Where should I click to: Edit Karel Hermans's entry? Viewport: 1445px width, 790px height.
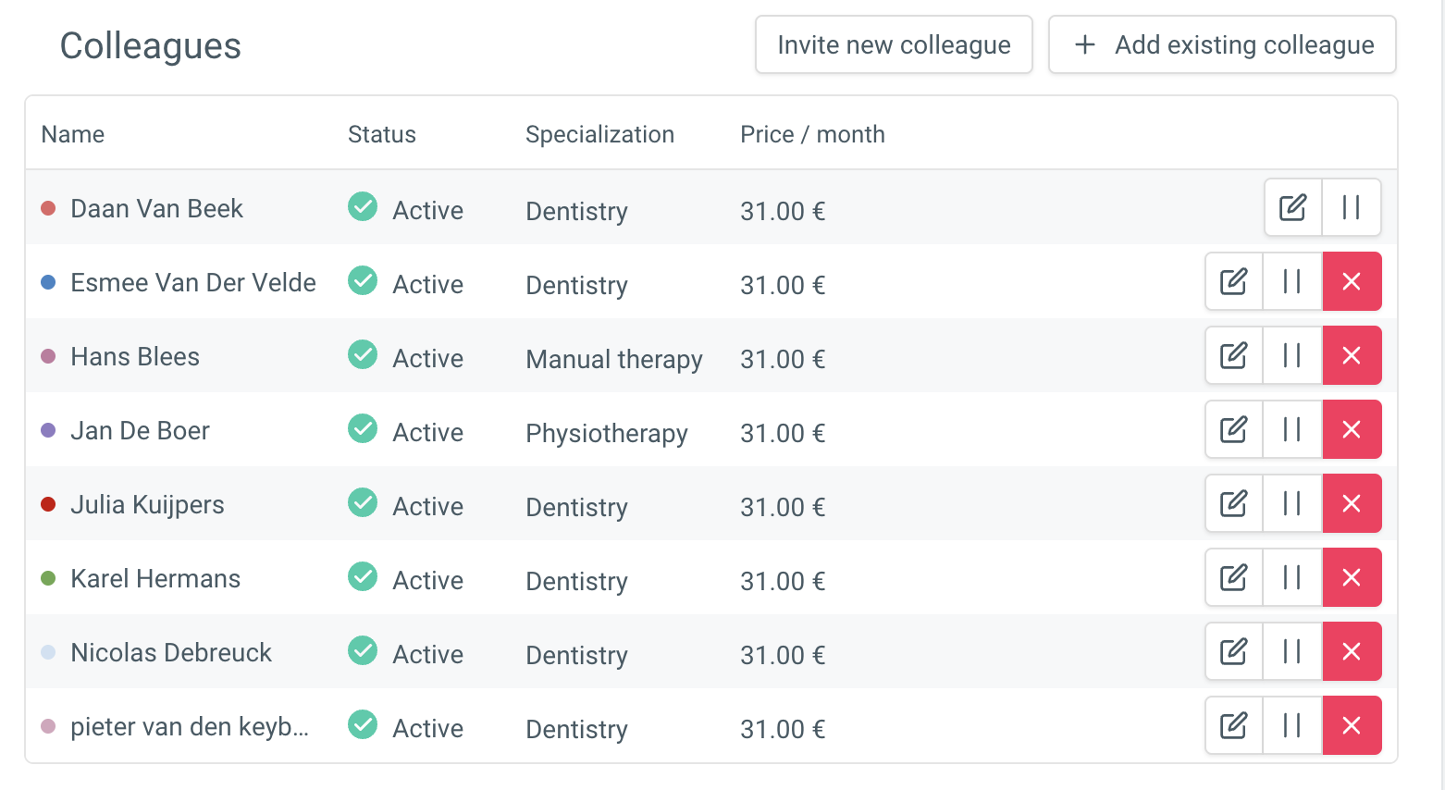(1233, 577)
